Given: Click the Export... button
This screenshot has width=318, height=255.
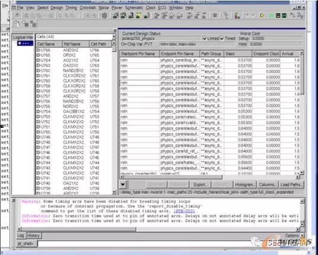Looking at the screenshot, I should pyautogui.click(x=200, y=185).
